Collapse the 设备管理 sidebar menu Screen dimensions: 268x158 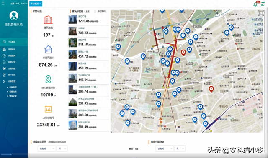tap(14, 81)
